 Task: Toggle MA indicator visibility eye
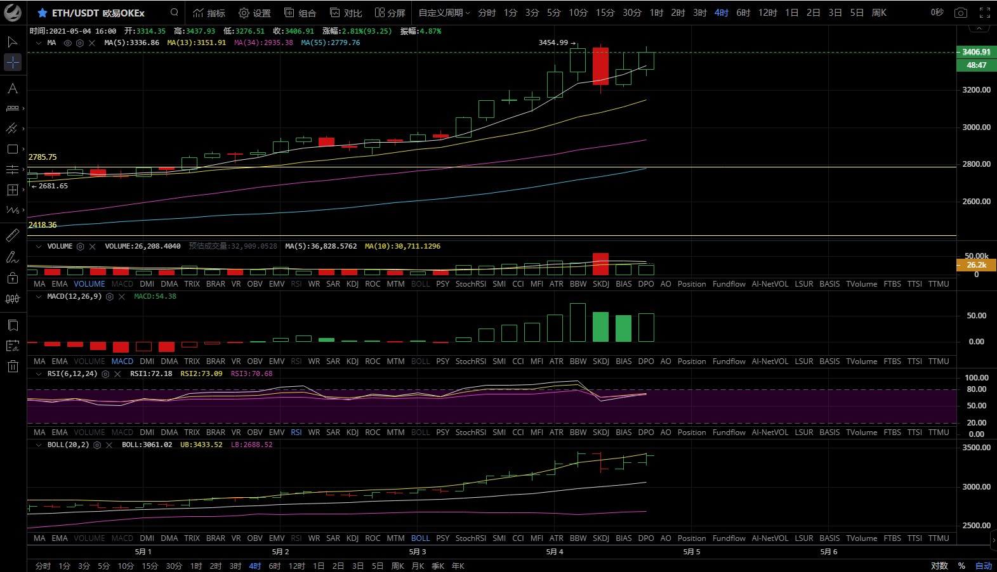68,43
